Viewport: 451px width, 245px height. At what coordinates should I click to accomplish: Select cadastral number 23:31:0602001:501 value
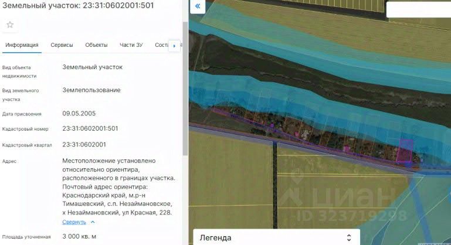click(x=90, y=128)
